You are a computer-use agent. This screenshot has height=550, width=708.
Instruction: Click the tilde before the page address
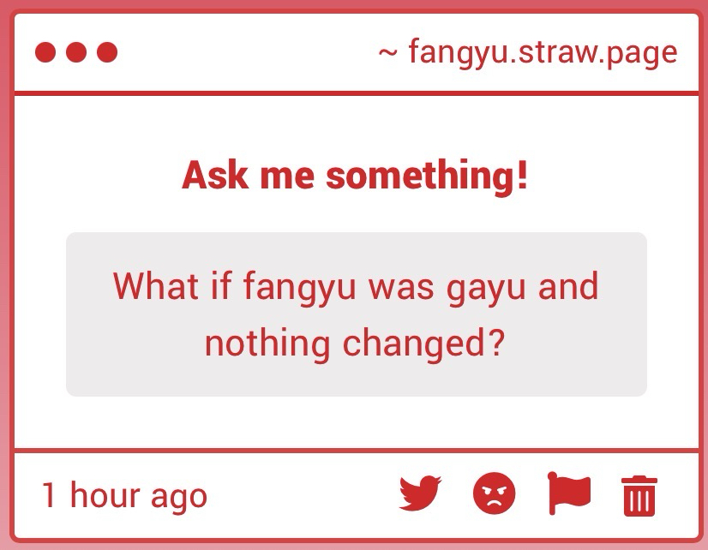coord(387,53)
